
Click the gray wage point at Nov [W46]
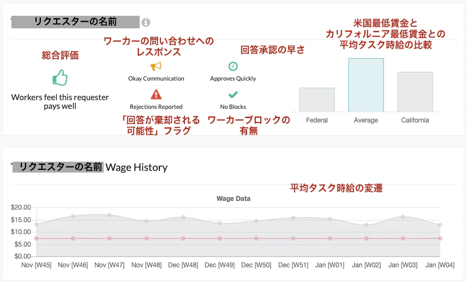coord(73,216)
